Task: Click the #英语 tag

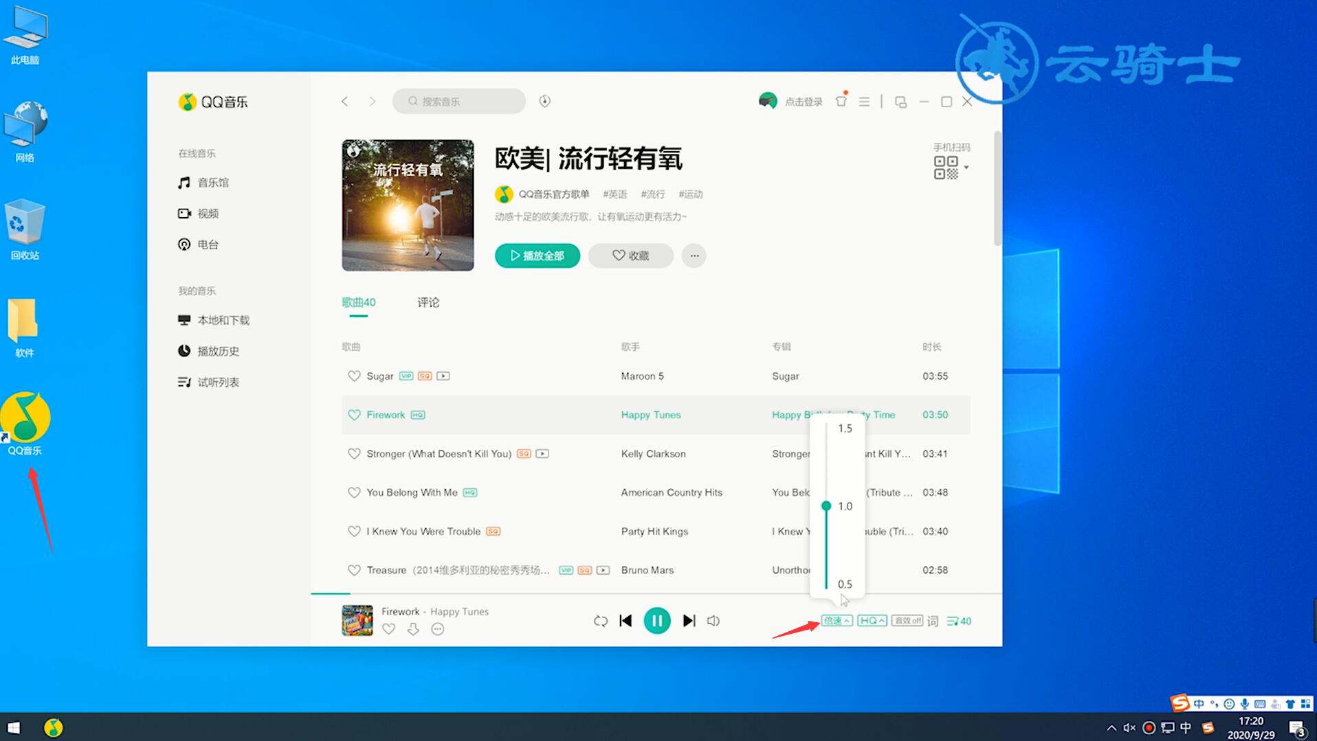Action: pyautogui.click(x=615, y=194)
